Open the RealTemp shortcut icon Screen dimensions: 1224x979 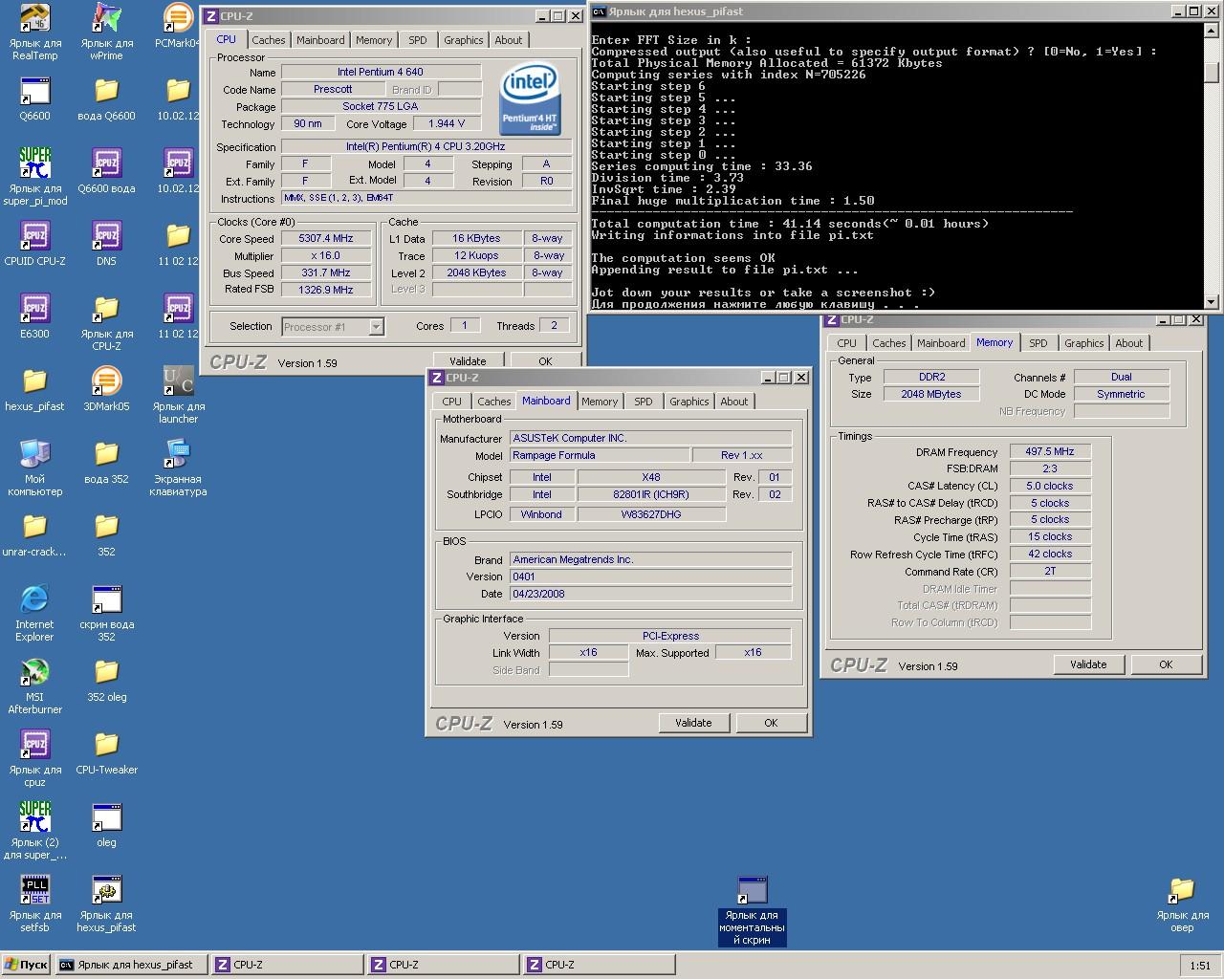[35, 19]
